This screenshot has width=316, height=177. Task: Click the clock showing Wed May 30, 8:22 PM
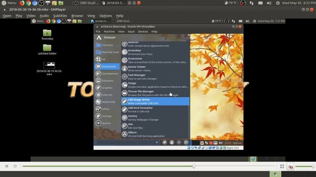coord(299,3)
